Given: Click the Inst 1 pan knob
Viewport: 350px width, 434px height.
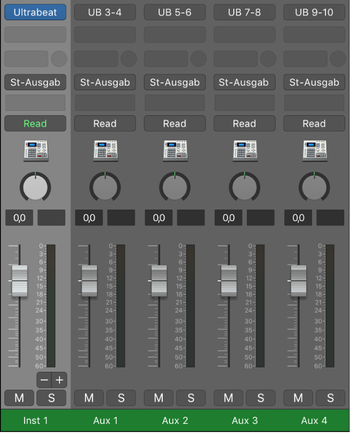Looking at the screenshot, I should (x=36, y=187).
